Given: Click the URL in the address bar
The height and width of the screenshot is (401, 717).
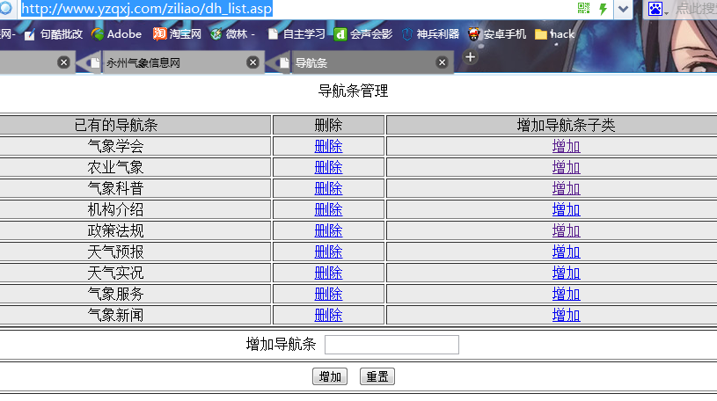Looking at the screenshot, I should point(147,9).
